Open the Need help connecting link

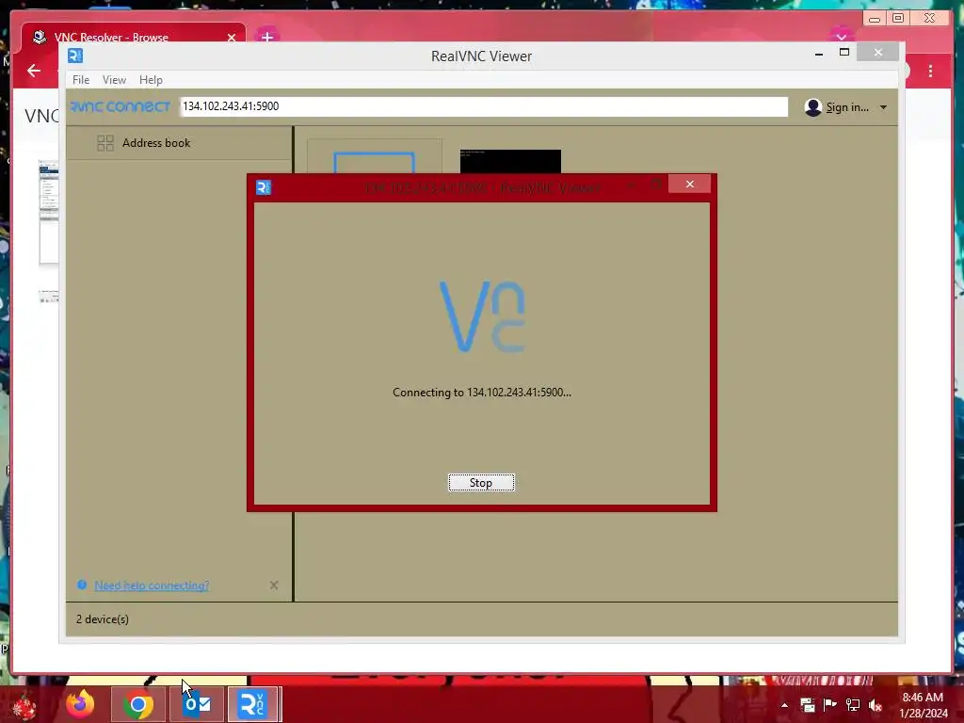152,586
